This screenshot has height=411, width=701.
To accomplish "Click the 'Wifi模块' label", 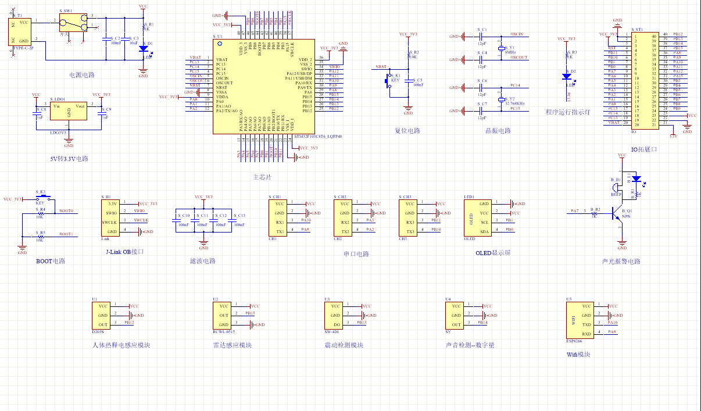I will point(578,354).
